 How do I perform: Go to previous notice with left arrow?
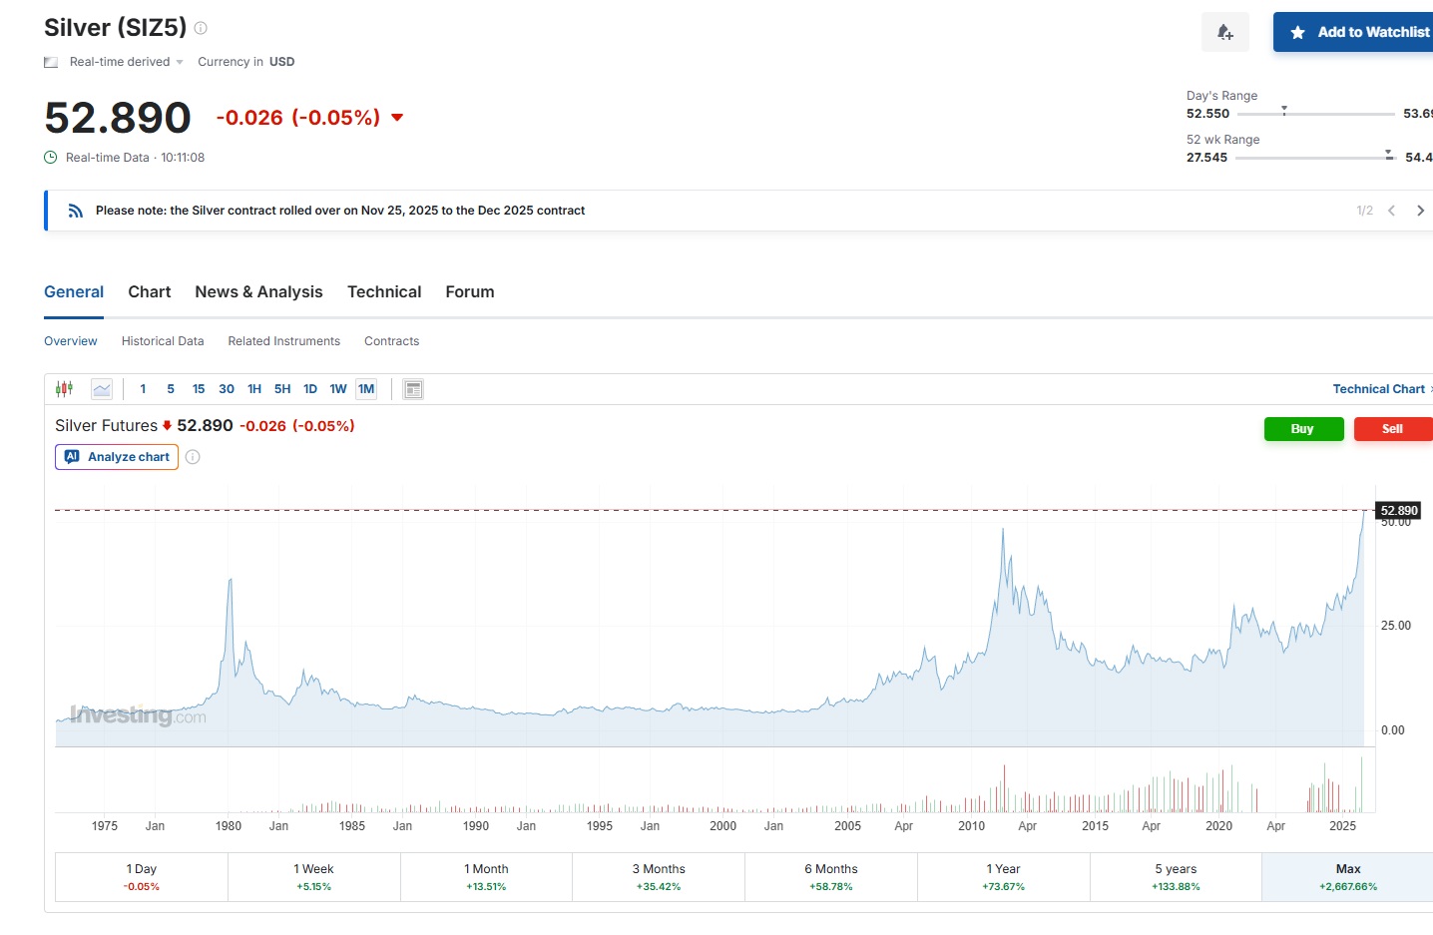[1391, 211]
